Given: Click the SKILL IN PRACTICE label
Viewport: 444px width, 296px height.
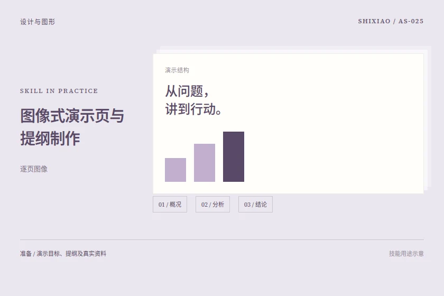Looking at the screenshot, I should [59, 91].
